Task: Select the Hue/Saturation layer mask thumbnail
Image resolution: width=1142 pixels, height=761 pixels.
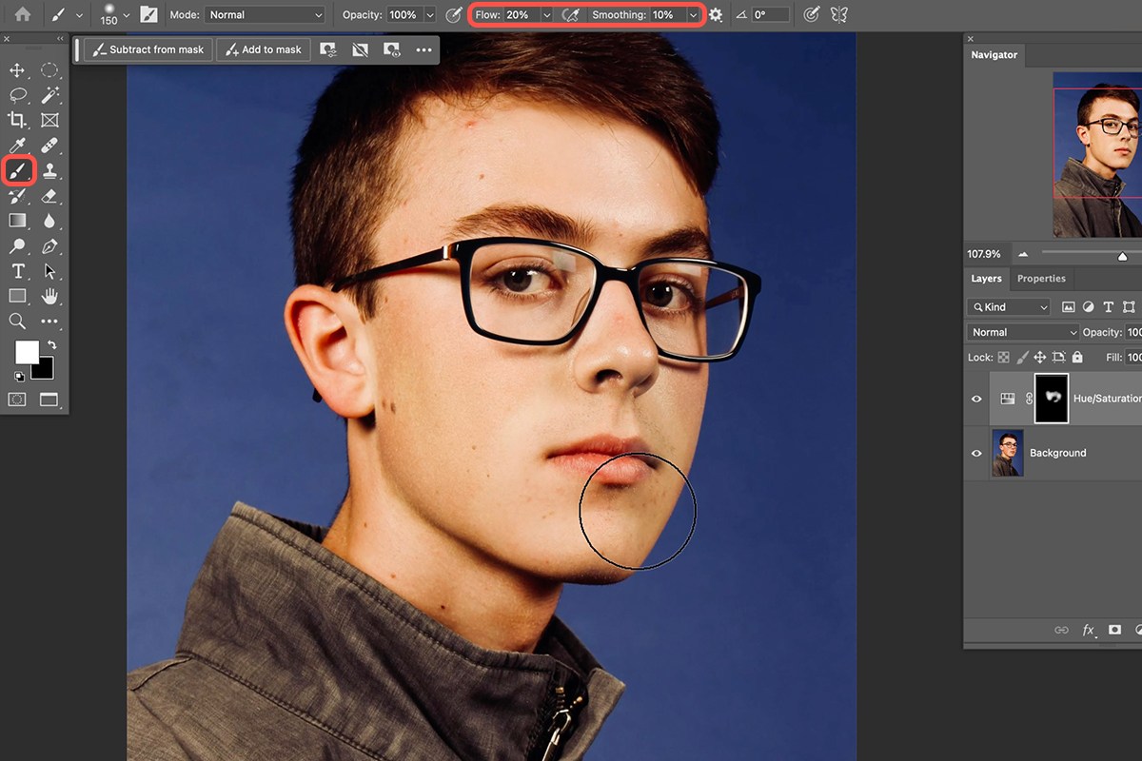Action: point(1052,399)
